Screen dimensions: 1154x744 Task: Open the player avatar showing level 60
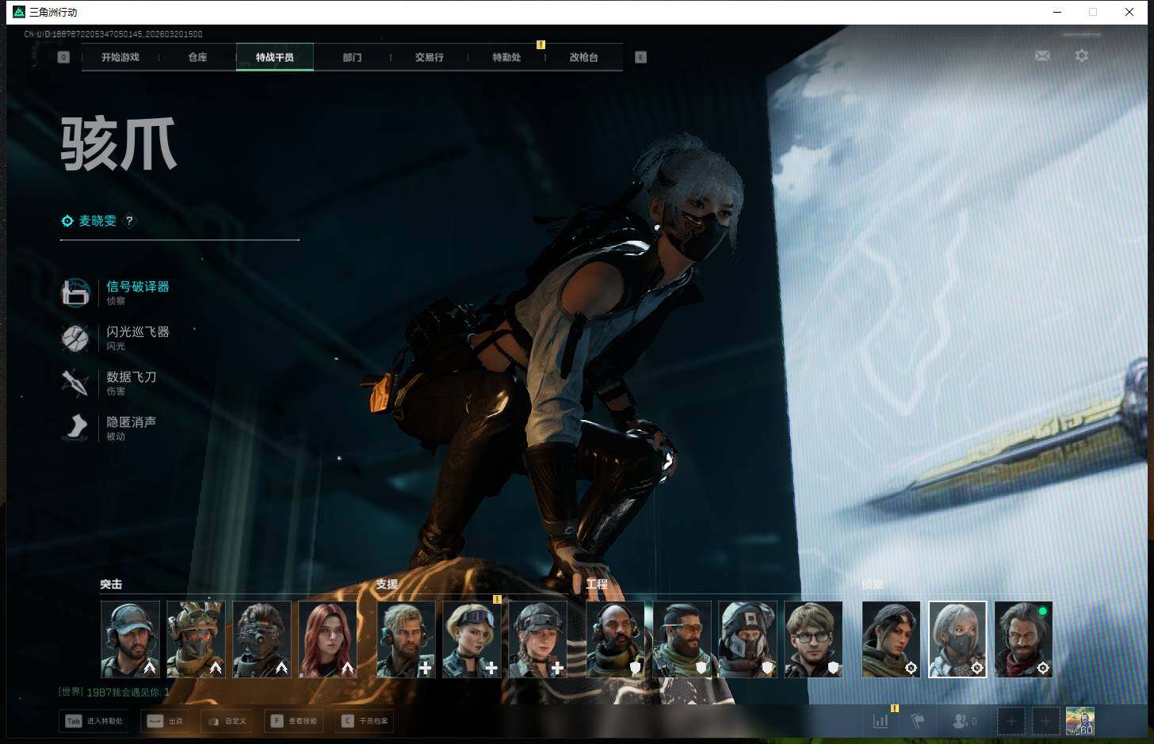(x=1079, y=721)
